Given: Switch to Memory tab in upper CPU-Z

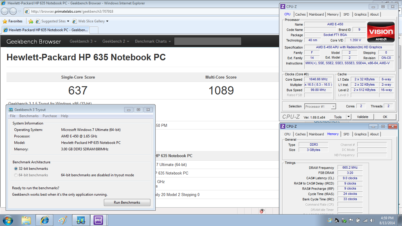Looking at the screenshot, I should click(333, 14).
